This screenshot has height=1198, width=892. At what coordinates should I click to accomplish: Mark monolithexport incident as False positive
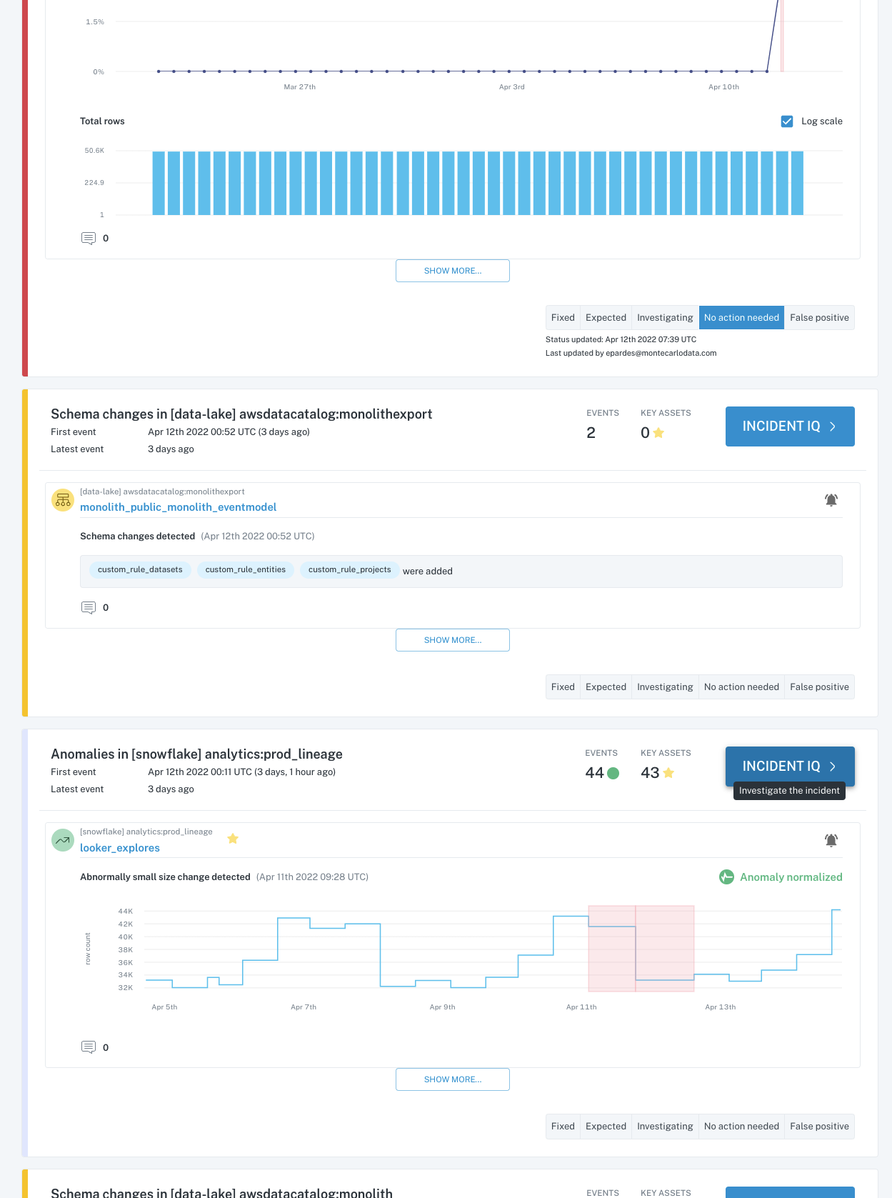click(819, 687)
